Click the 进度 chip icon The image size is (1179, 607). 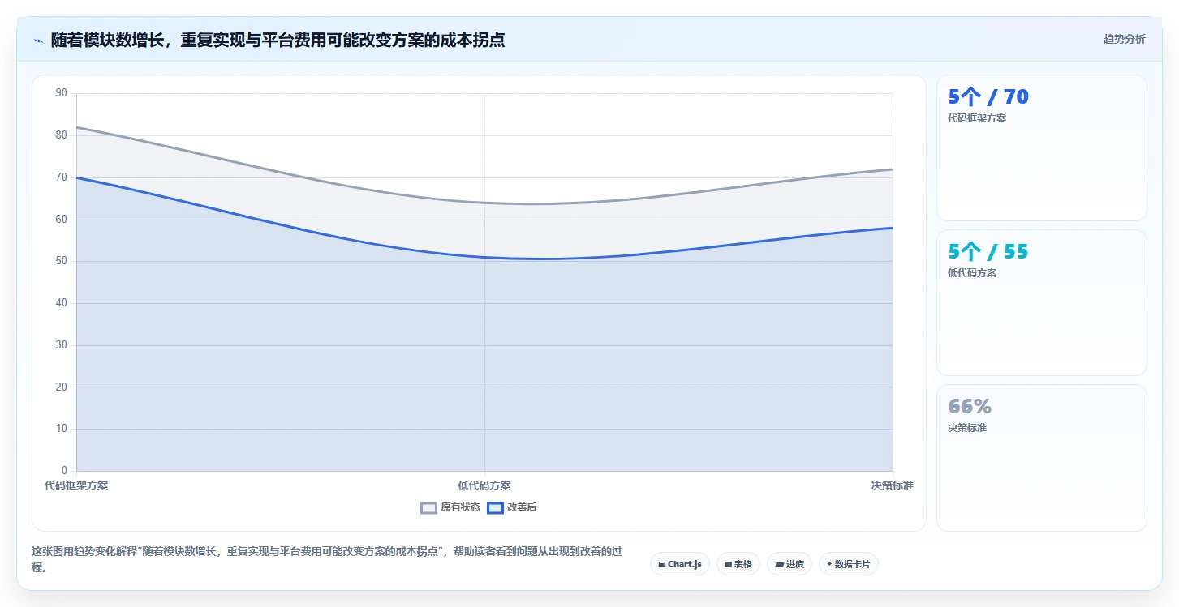click(779, 564)
